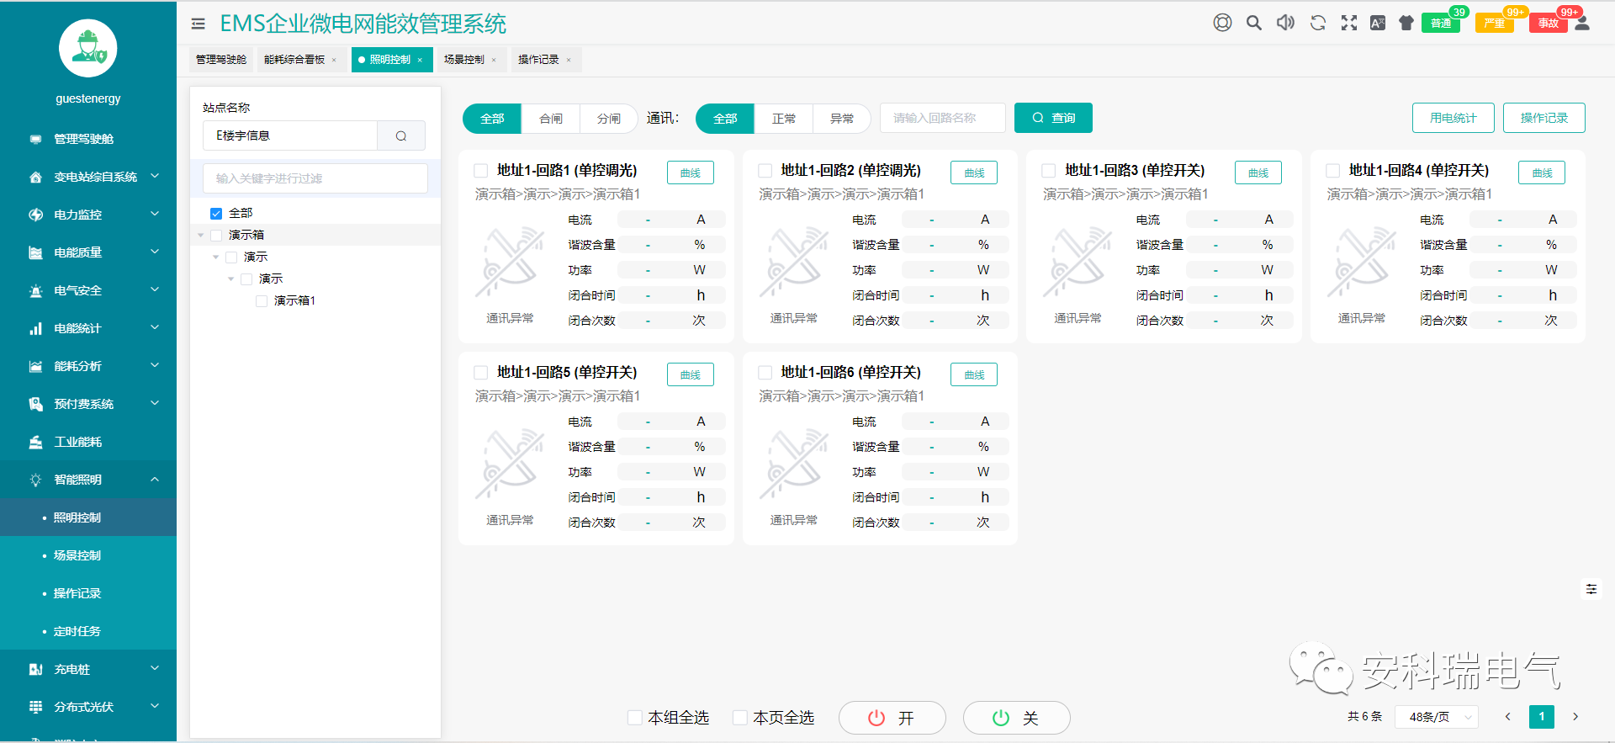This screenshot has width=1615, height=743.
Task: Open the 48条/页 page size dropdown
Action: click(1437, 717)
